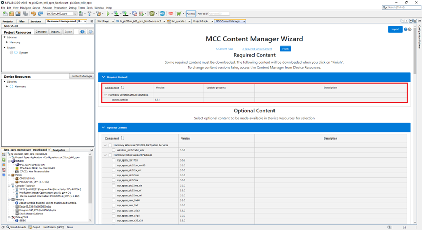Click the Hold in Reset icon
This screenshot has height=230, width=422.
(x=134, y=14)
